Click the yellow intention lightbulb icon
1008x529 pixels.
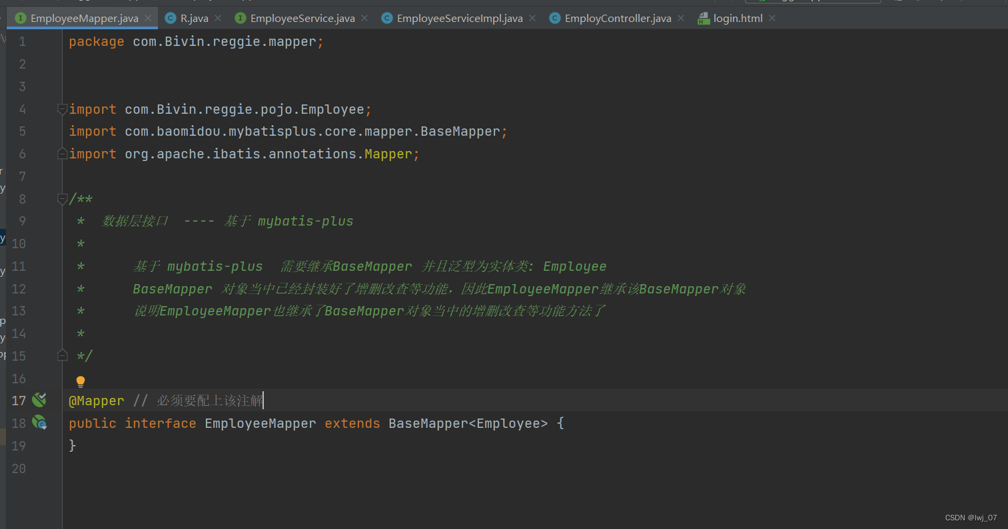click(x=81, y=382)
